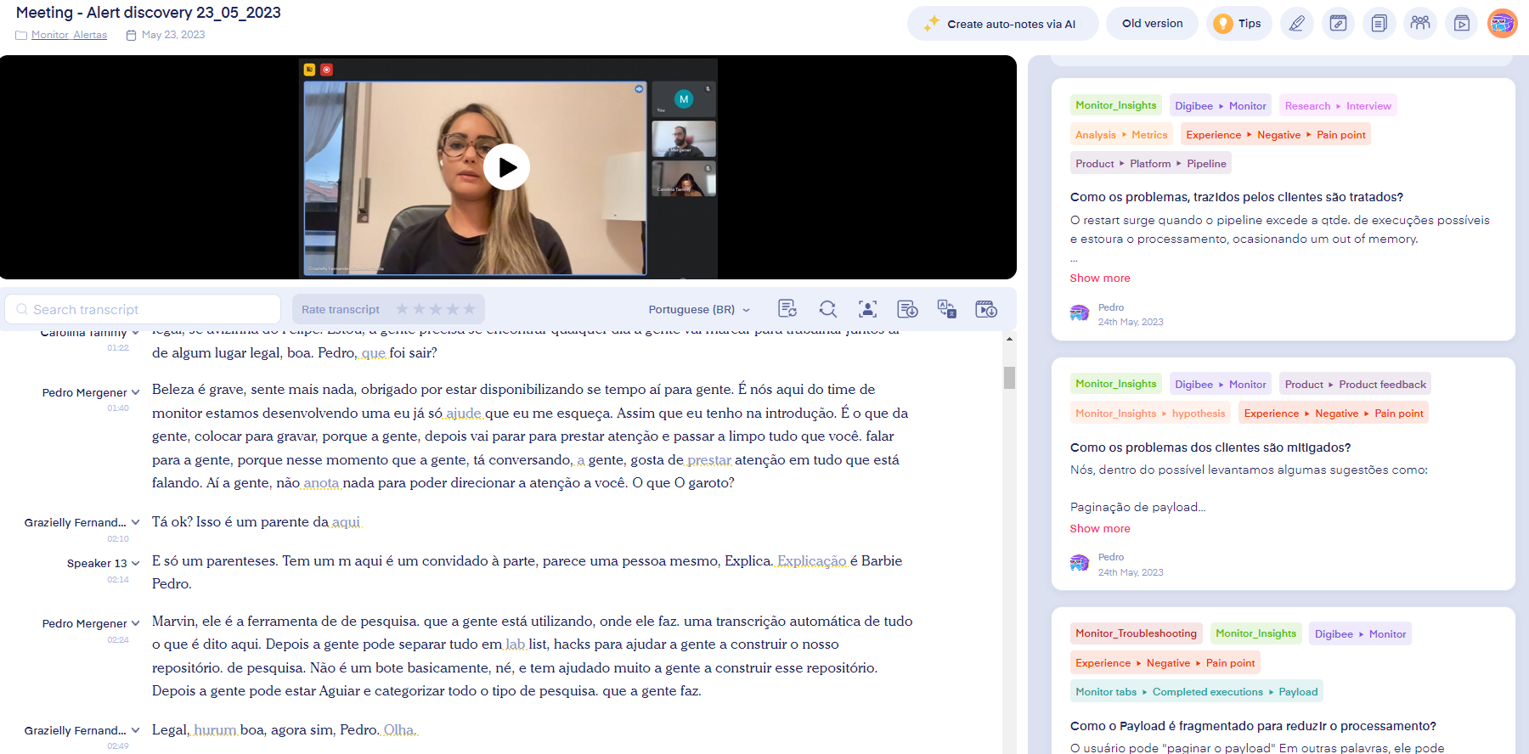1529x754 pixels.
Task: Play the meeting video
Action: (507, 167)
